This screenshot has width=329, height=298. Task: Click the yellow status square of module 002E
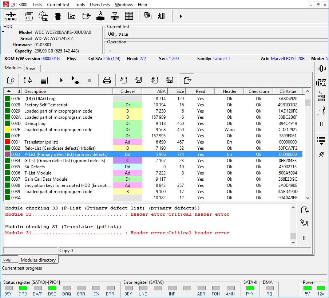pos(8,130)
